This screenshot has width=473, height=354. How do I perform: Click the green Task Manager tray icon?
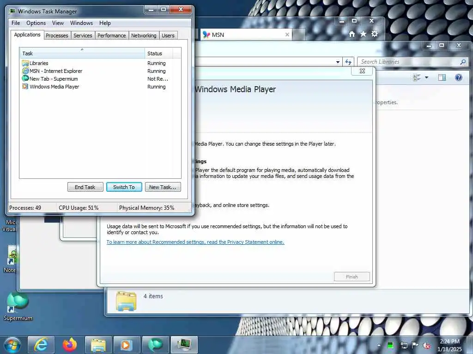[390, 345]
